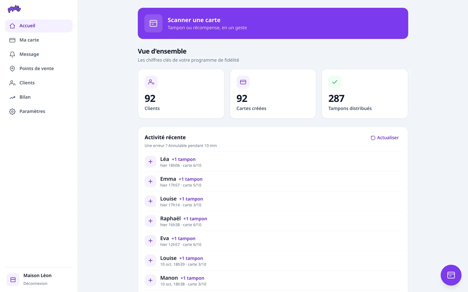Click the user icon in the 92 Clients card
Image resolution: width=468 pixels, height=292 pixels.
pyautogui.click(x=151, y=82)
